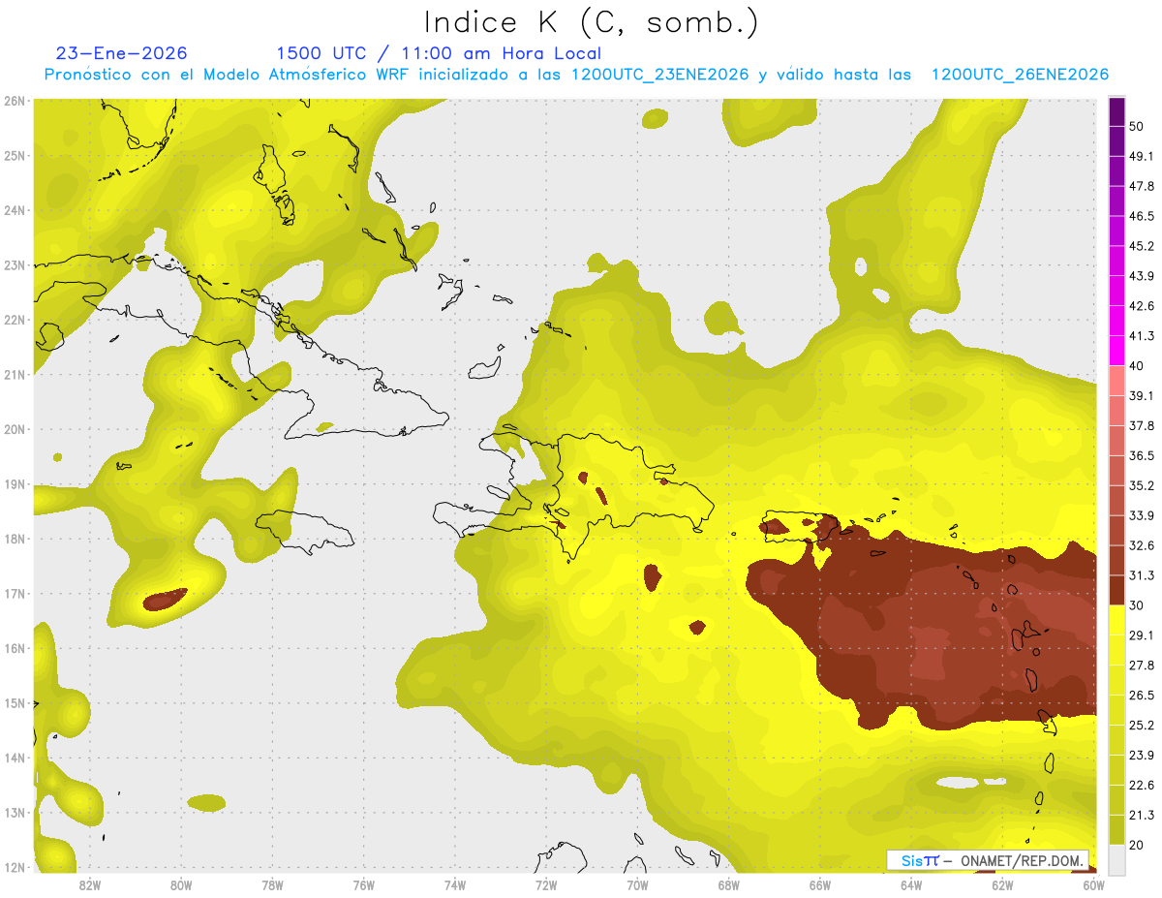Pick the olive 20–21.3 colorbar segment

pyautogui.click(x=1116, y=830)
